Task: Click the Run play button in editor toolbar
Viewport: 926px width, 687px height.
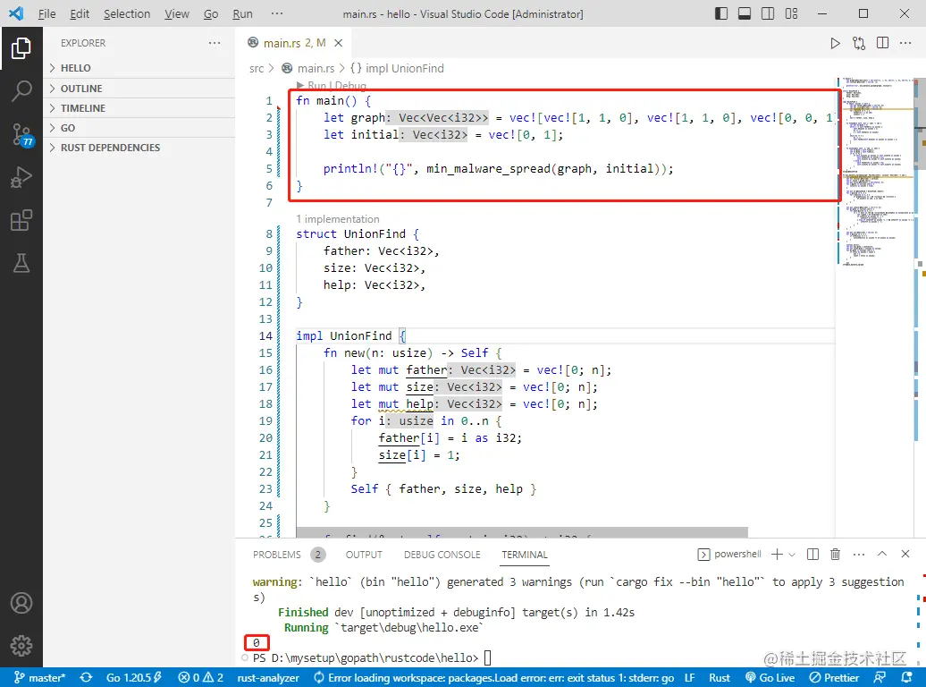Action: click(835, 43)
